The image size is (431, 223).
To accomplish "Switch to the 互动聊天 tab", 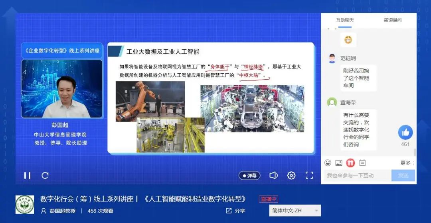I will coord(345,20).
